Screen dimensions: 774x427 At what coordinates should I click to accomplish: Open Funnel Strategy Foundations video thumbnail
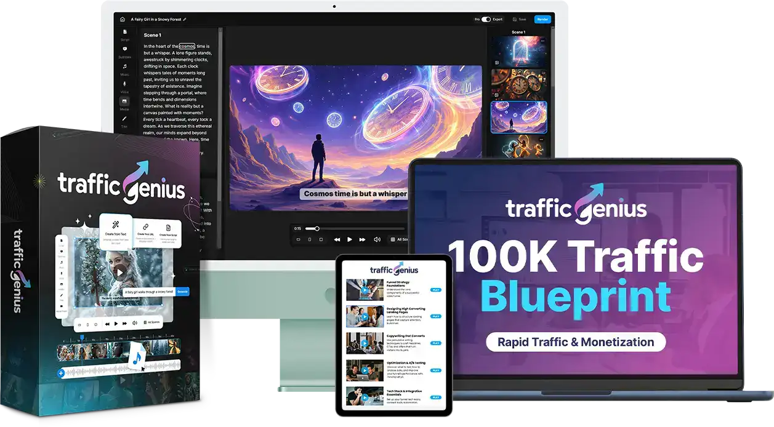point(365,290)
